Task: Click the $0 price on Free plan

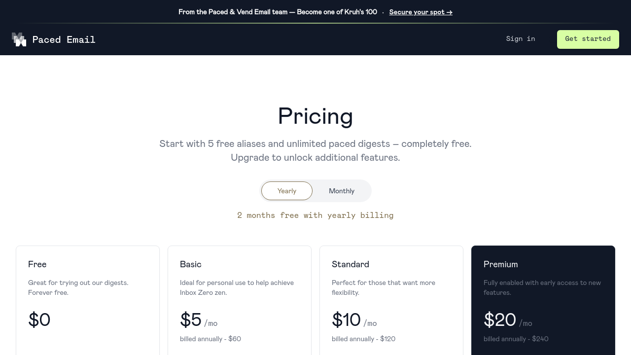Action: (39, 320)
